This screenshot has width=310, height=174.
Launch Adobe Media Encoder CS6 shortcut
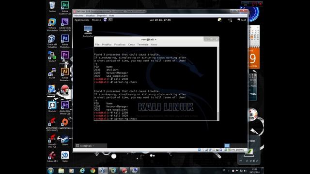pos(65,25)
